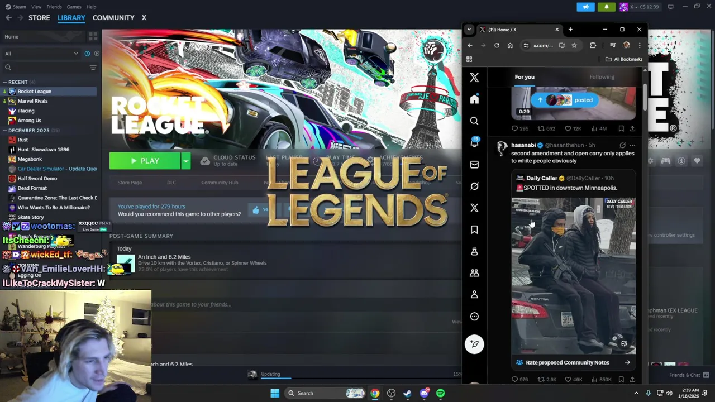Screen dimensions: 715x402
Task: Open Games menu in Steam
Action: tap(74, 7)
